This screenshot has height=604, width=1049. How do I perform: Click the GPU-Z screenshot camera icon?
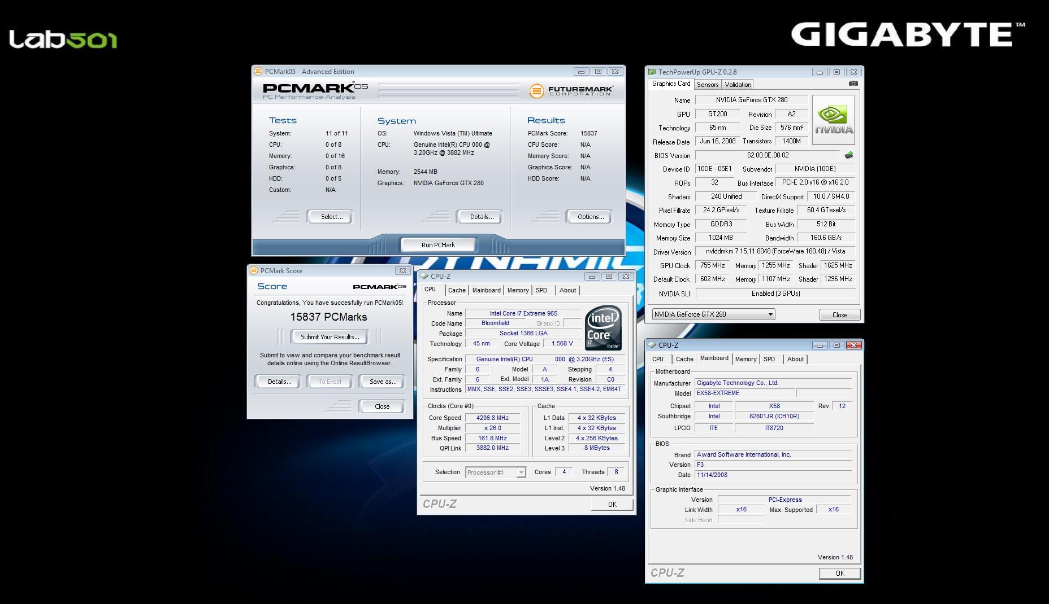point(853,84)
